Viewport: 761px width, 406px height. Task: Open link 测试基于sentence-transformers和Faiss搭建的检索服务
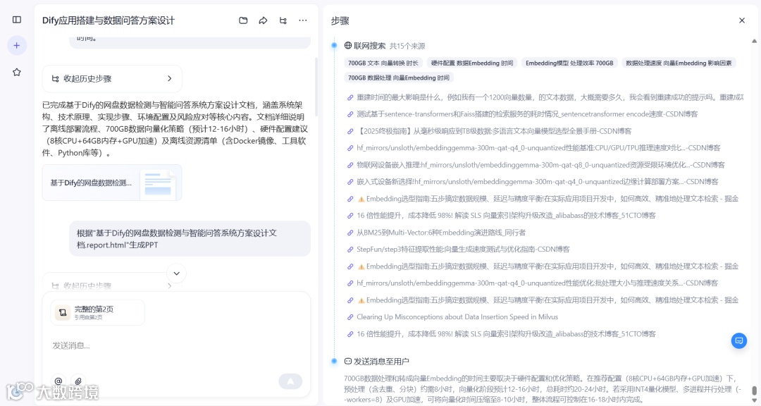527,114
